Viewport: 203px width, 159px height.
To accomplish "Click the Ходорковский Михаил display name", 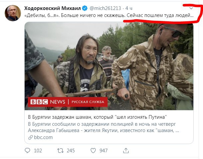I will tap(53, 8).
